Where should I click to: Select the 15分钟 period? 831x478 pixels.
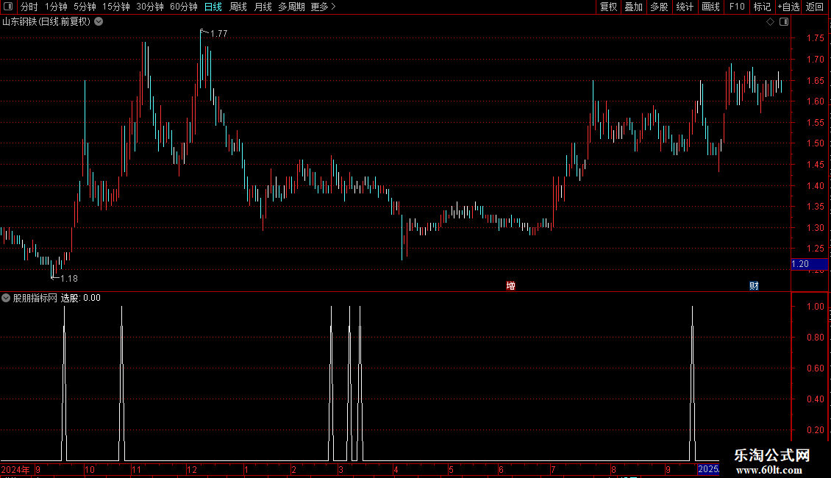(115, 7)
